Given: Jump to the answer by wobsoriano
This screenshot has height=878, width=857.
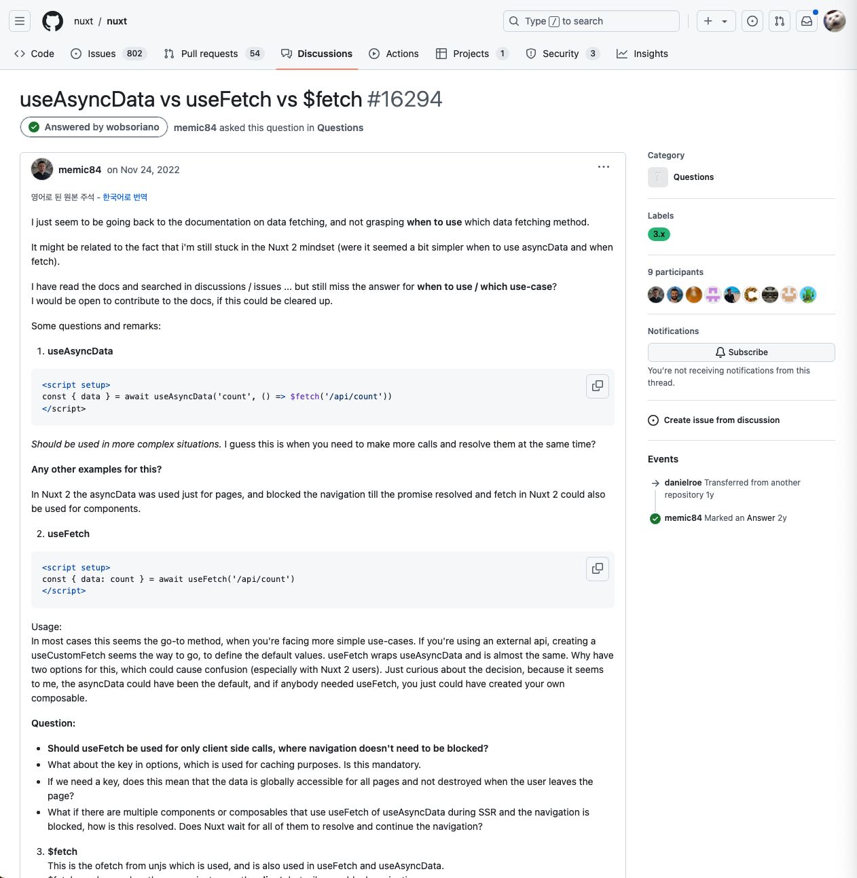Looking at the screenshot, I should click(x=94, y=127).
